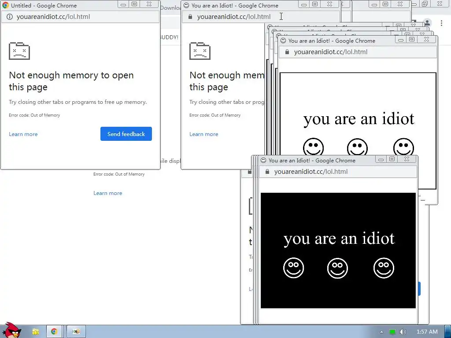Viewport: 451px width, 338px height.
Task: Maximize the middle 'You are an Idiot!' error window
Action: coord(315,4)
